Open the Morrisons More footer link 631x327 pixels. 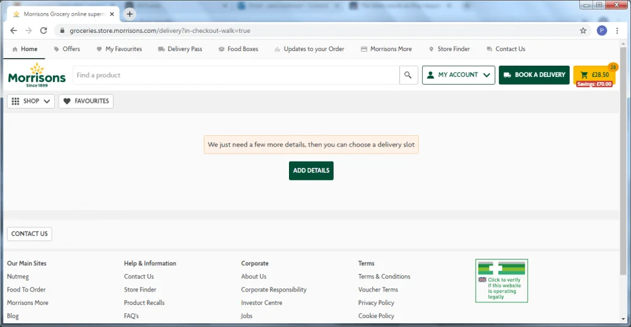click(x=27, y=303)
